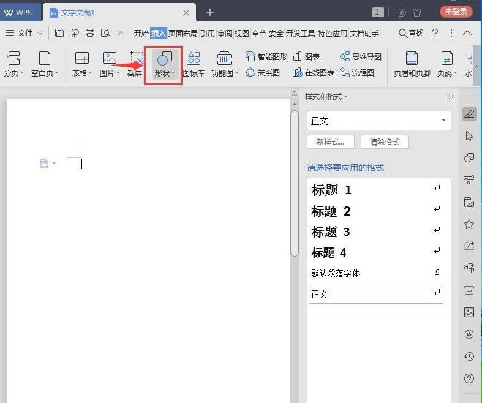Open the help question icon in sidebar

pos(469,379)
